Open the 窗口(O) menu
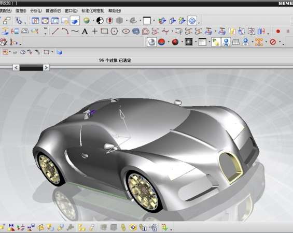 (x=71, y=11)
